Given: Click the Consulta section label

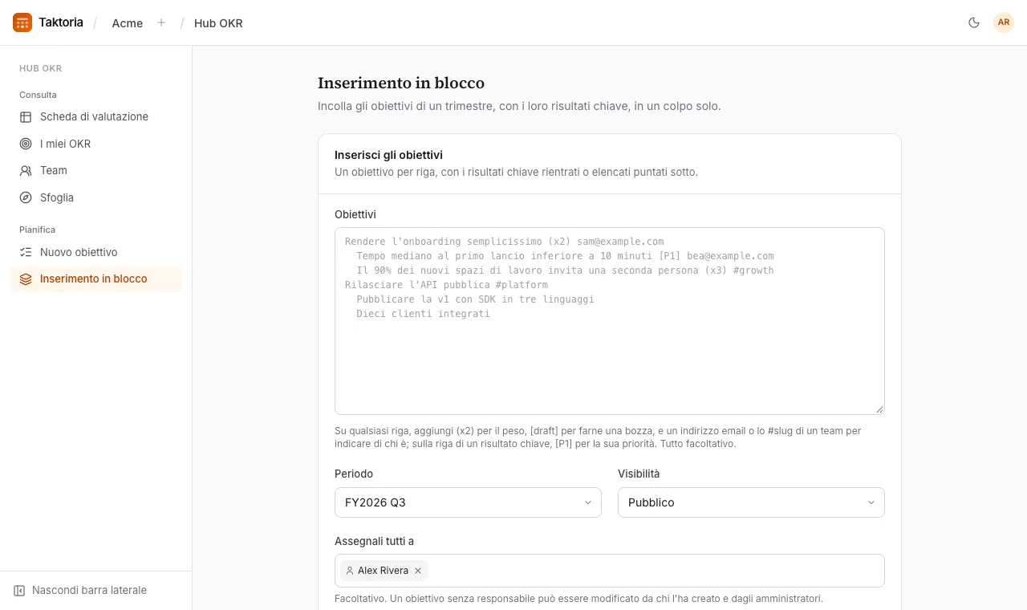Looking at the screenshot, I should (x=38, y=95).
